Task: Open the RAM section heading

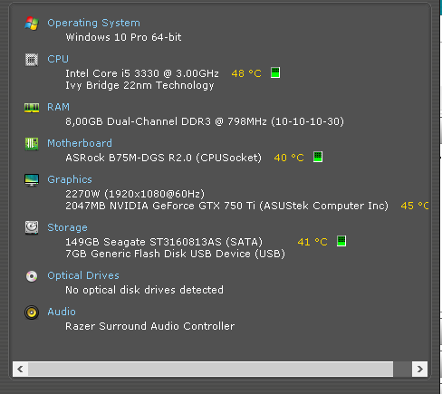Action: [x=58, y=107]
